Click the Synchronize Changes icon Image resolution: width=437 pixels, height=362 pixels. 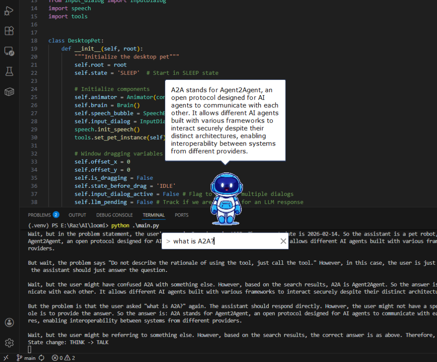click(x=41, y=358)
